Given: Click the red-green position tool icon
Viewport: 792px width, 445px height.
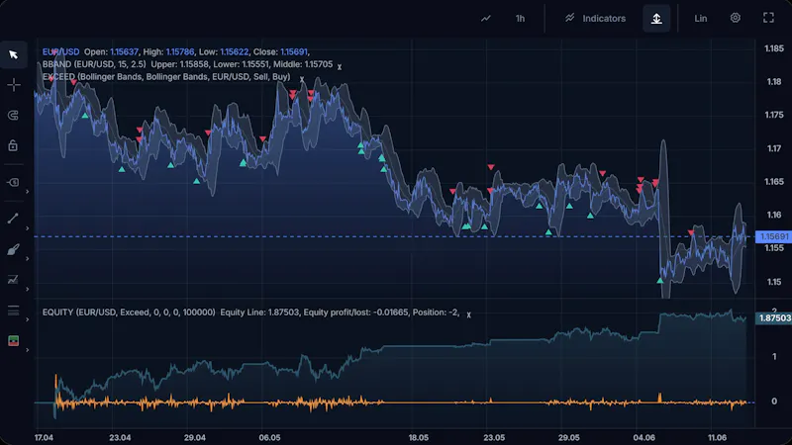Looking at the screenshot, I should coord(14,340).
